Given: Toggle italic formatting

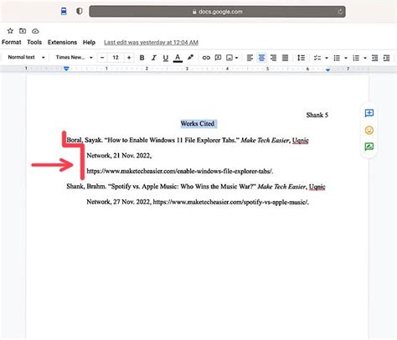Looking at the screenshot, I should 153,58.
